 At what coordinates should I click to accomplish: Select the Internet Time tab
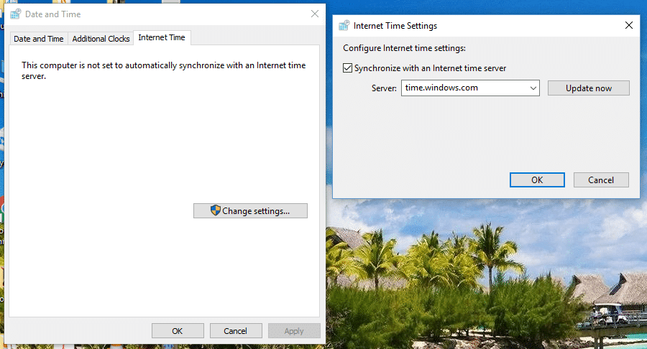coord(161,37)
